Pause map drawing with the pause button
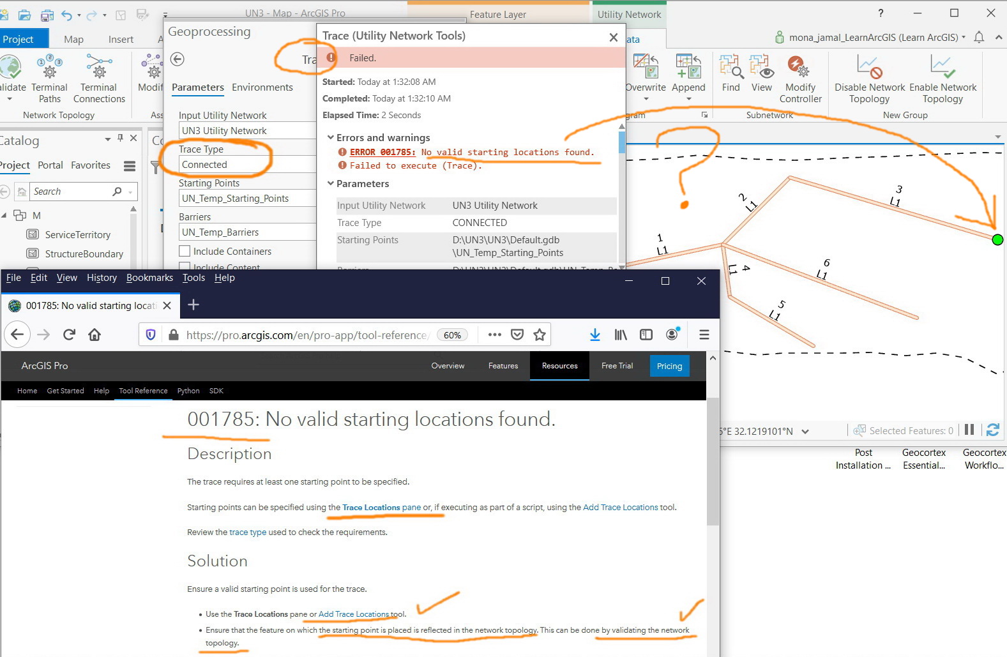 [969, 430]
